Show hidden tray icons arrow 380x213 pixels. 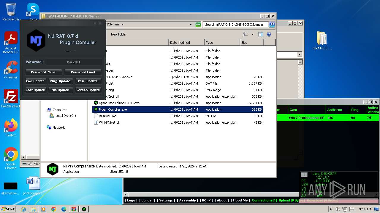click(331, 209)
